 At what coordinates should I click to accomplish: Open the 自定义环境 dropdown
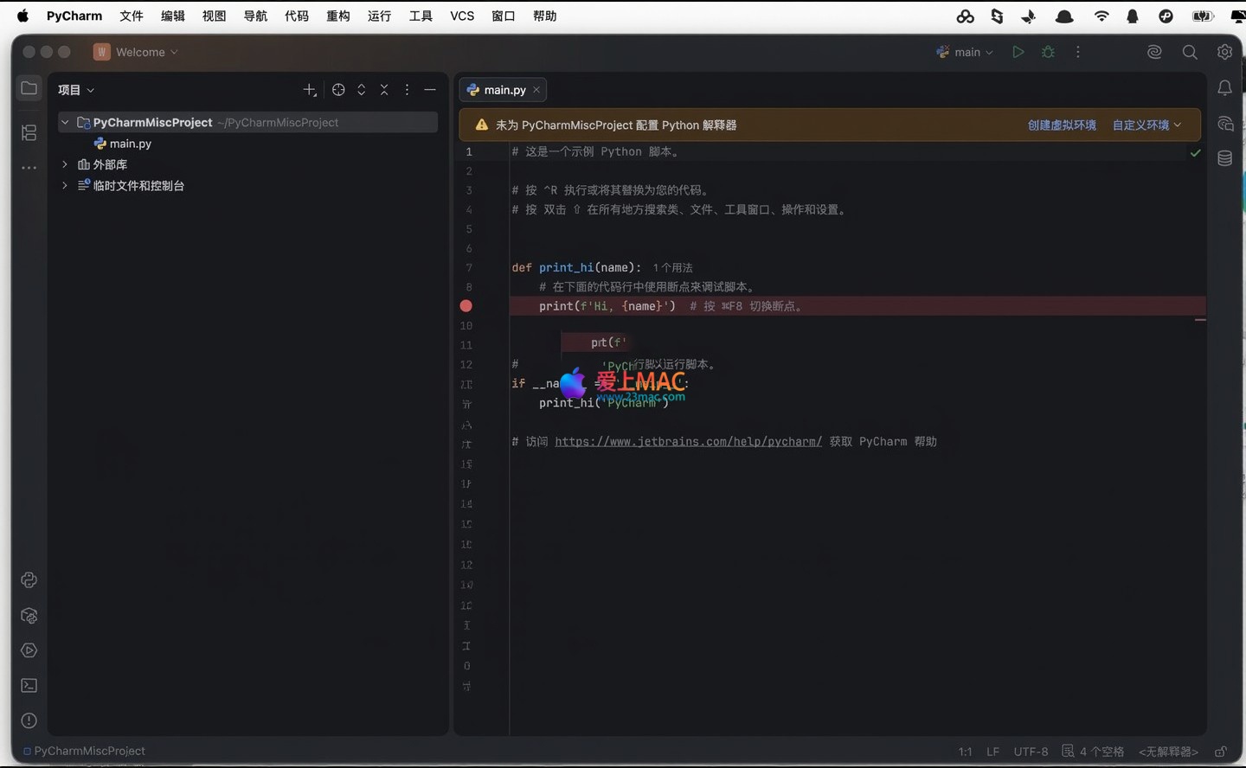point(1146,125)
